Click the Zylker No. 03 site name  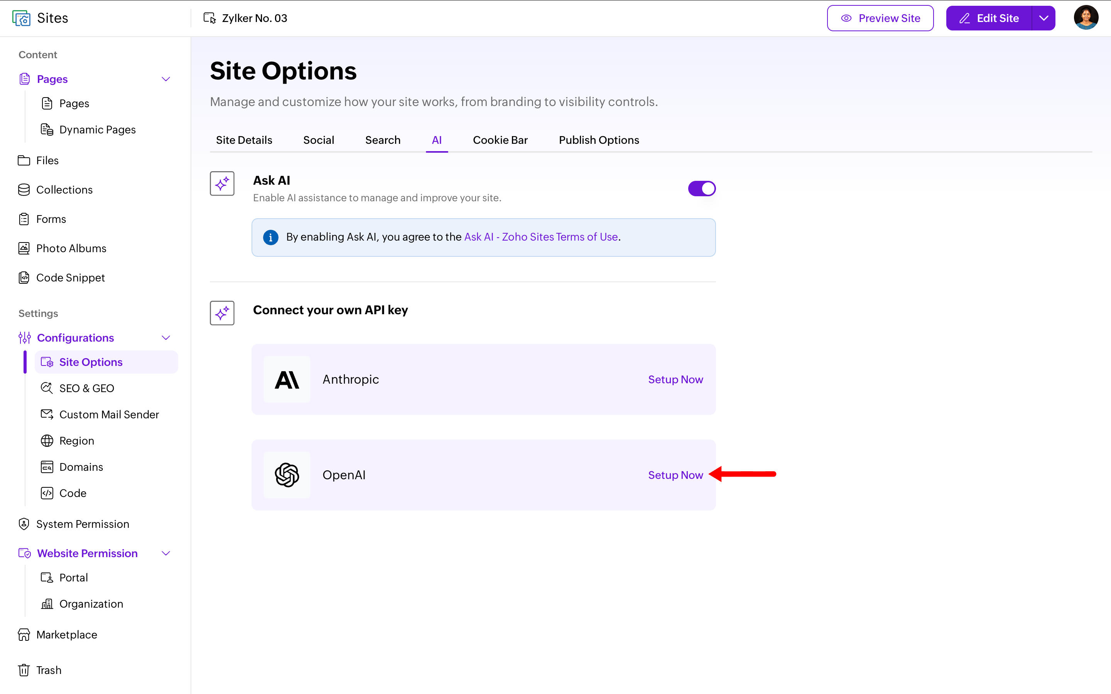pos(254,19)
